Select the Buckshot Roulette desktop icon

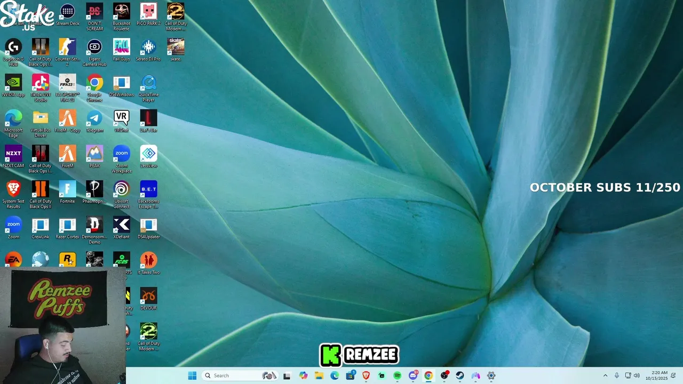(121, 17)
